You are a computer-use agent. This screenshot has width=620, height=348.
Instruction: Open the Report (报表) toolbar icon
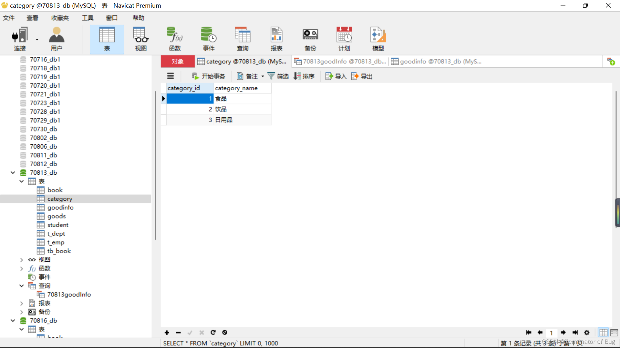click(276, 39)
